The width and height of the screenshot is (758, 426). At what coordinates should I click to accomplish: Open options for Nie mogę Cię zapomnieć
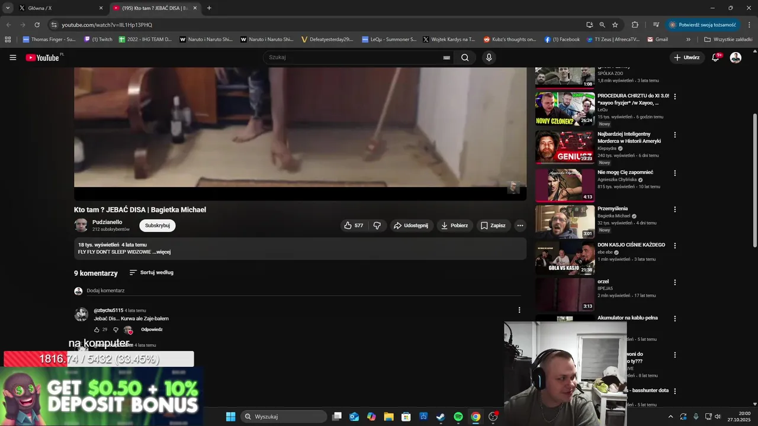(675, 173)
